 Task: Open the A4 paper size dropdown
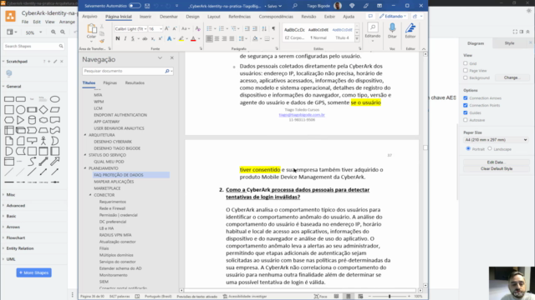tap(496, 140)
